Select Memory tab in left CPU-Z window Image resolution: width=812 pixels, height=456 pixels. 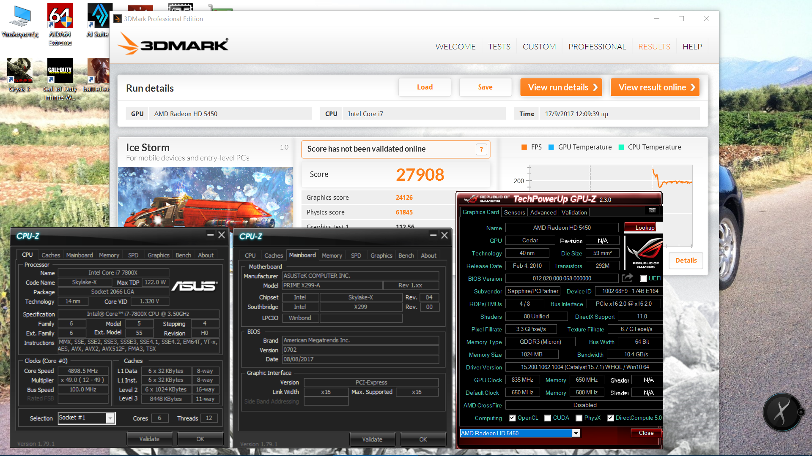click(x=109, y=255)
